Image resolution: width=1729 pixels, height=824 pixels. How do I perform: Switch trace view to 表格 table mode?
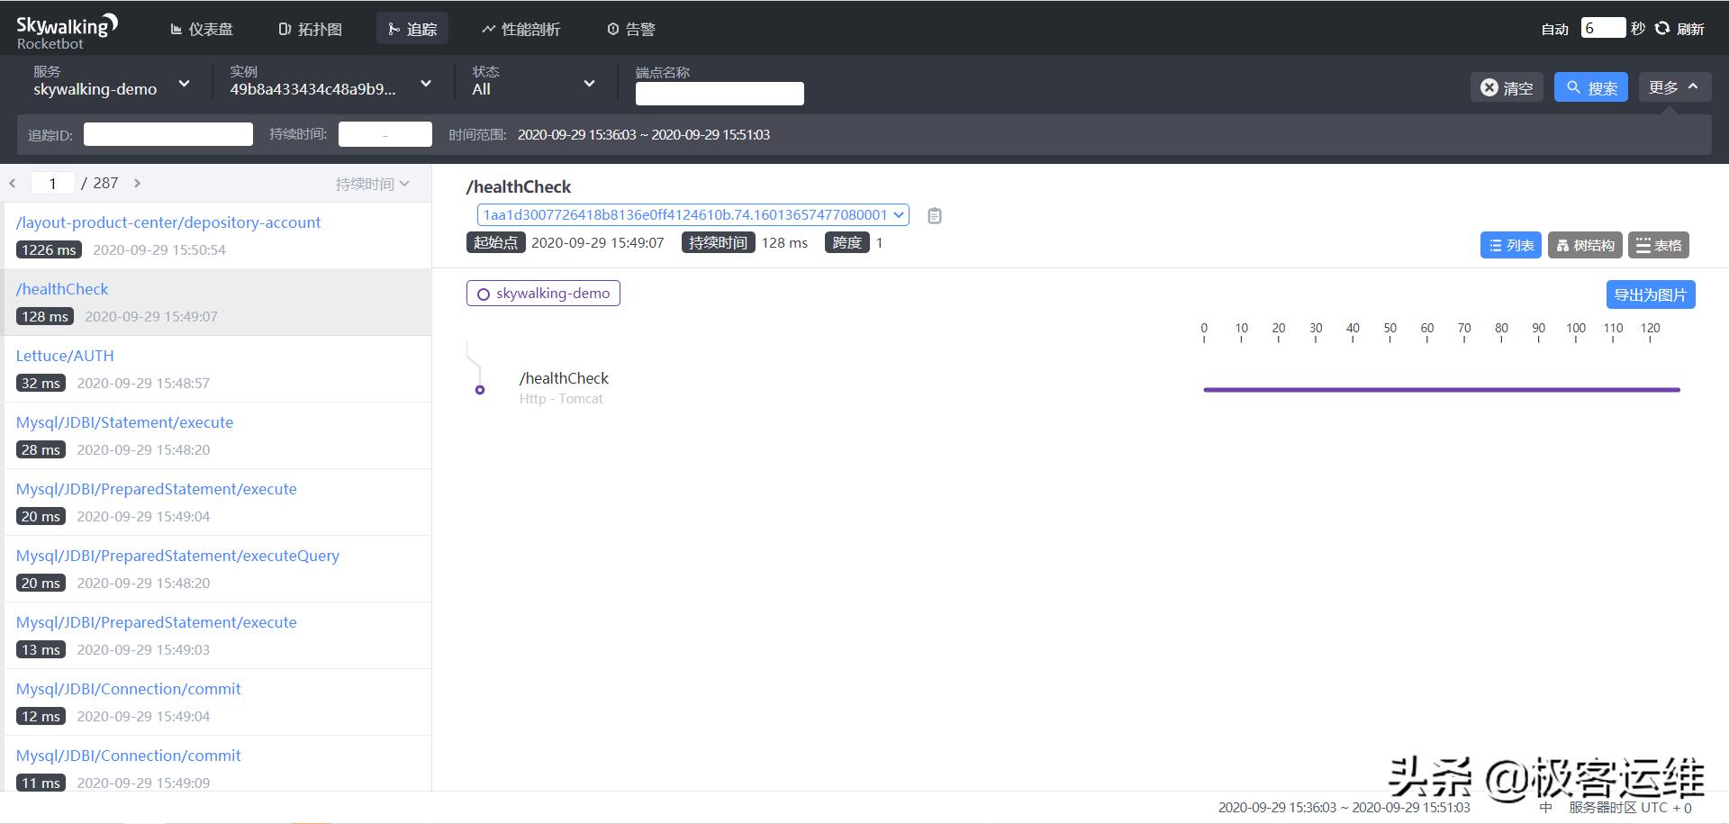coord(1658,245)
